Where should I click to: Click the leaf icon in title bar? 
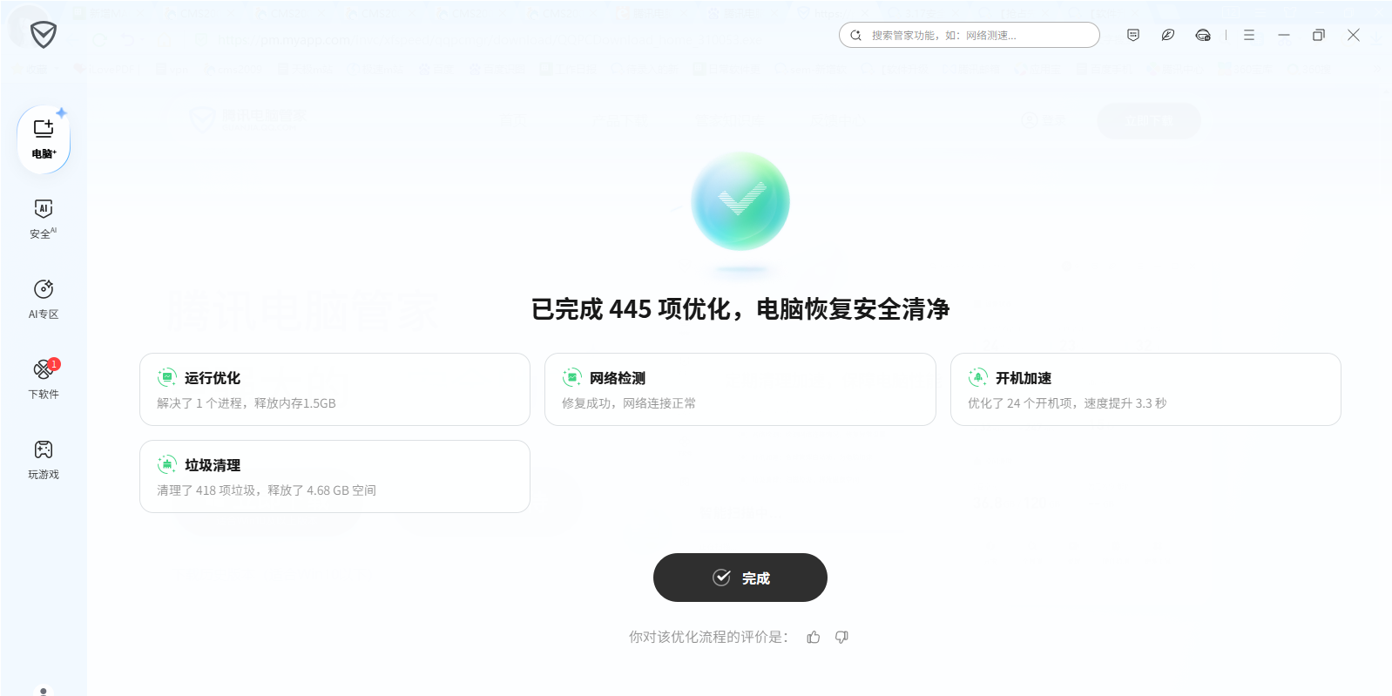(1168, 35)
